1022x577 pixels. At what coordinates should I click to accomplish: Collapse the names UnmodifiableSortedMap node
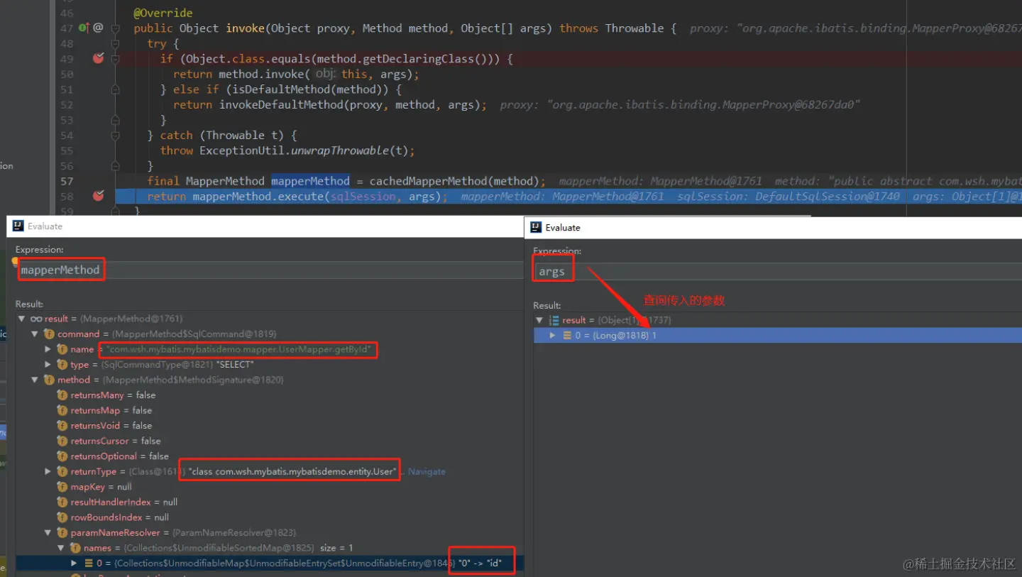click(x=61, y=548)
